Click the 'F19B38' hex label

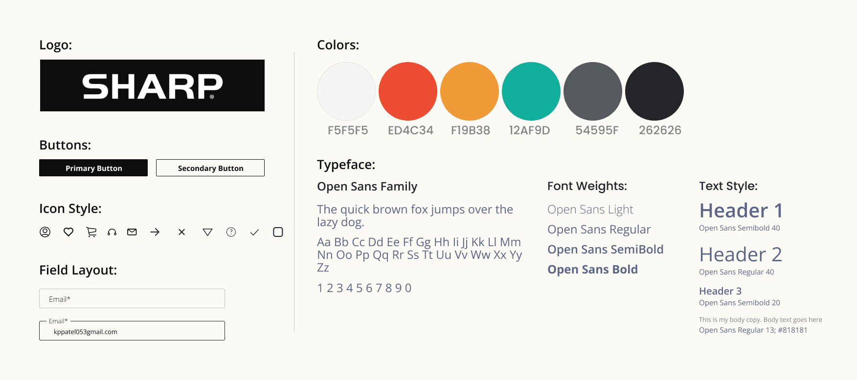[x=471, y=130]
